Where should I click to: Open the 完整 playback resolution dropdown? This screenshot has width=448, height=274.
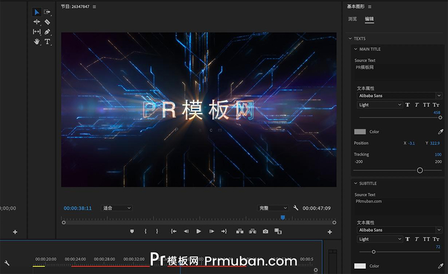(273, 208)
